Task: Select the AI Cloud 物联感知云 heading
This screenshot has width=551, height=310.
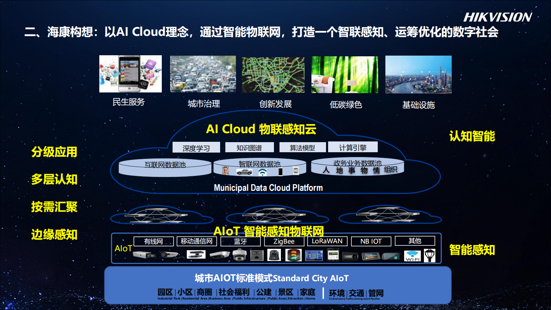Action: tap(261, 129)
